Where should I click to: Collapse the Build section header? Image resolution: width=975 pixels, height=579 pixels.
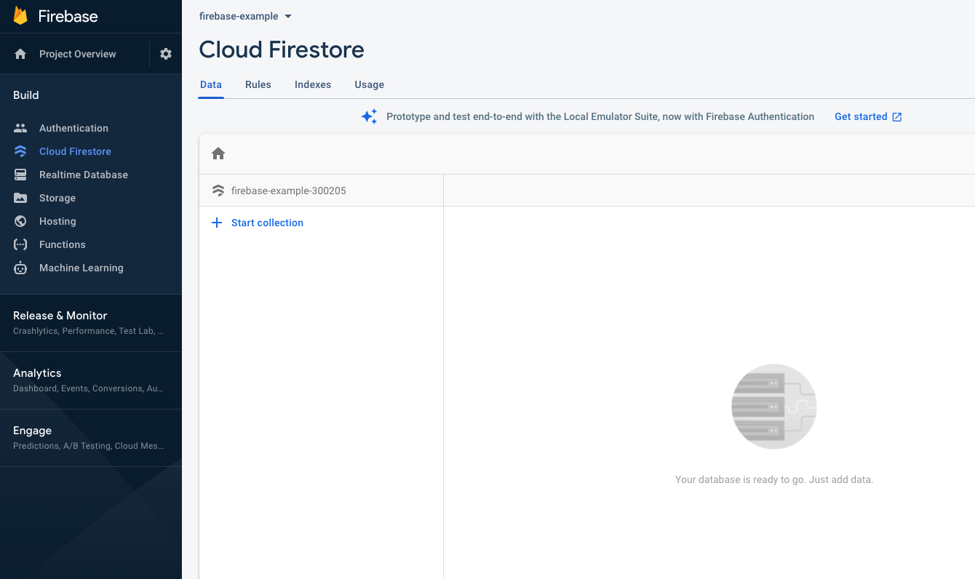[x=26, y=95]
